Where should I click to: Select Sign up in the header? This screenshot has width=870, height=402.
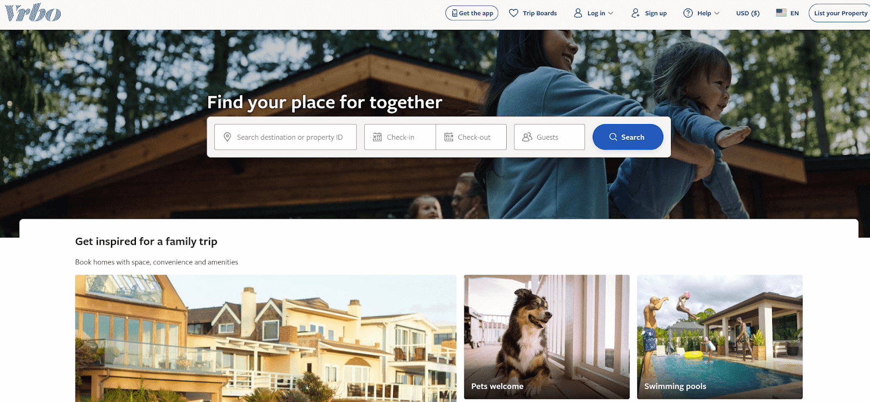(649, 13)
